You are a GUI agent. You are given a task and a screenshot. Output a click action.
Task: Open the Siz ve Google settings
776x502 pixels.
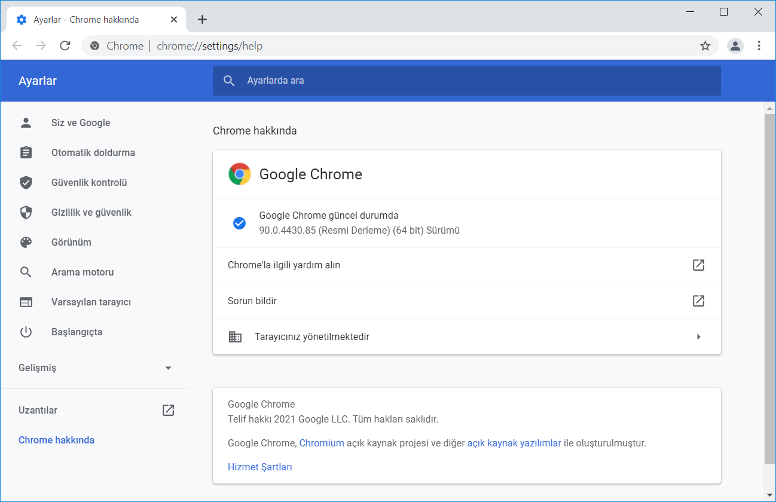point(81,123)
